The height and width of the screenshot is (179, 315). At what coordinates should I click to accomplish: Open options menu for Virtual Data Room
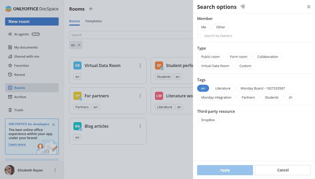(140, 65)
